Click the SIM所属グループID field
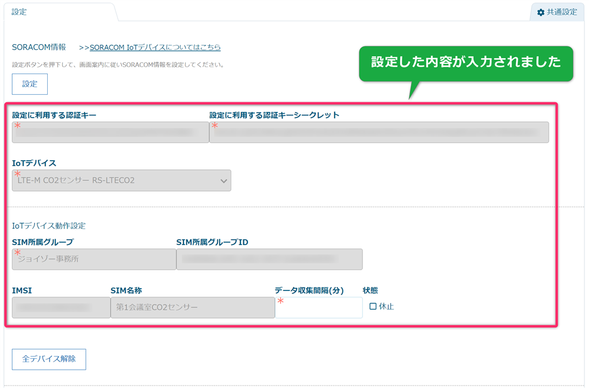Viewport: 589px width, 388px height. [269, 259]
